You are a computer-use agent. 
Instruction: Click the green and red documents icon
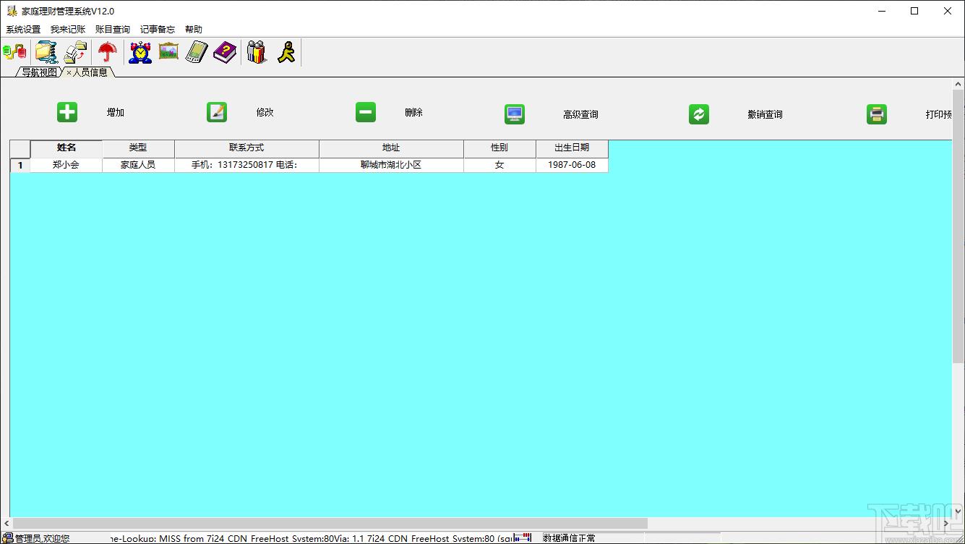point(14,52)
